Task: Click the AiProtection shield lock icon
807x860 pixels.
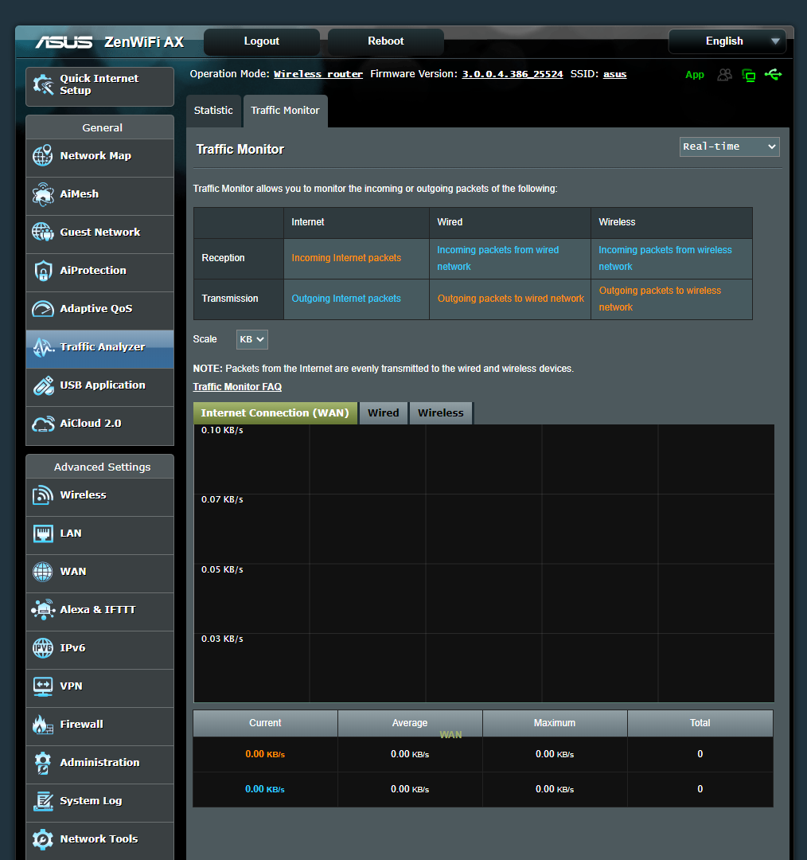Action: (43, 271)
